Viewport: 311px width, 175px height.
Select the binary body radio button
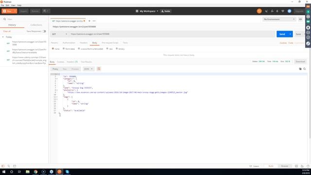[117, 49]
